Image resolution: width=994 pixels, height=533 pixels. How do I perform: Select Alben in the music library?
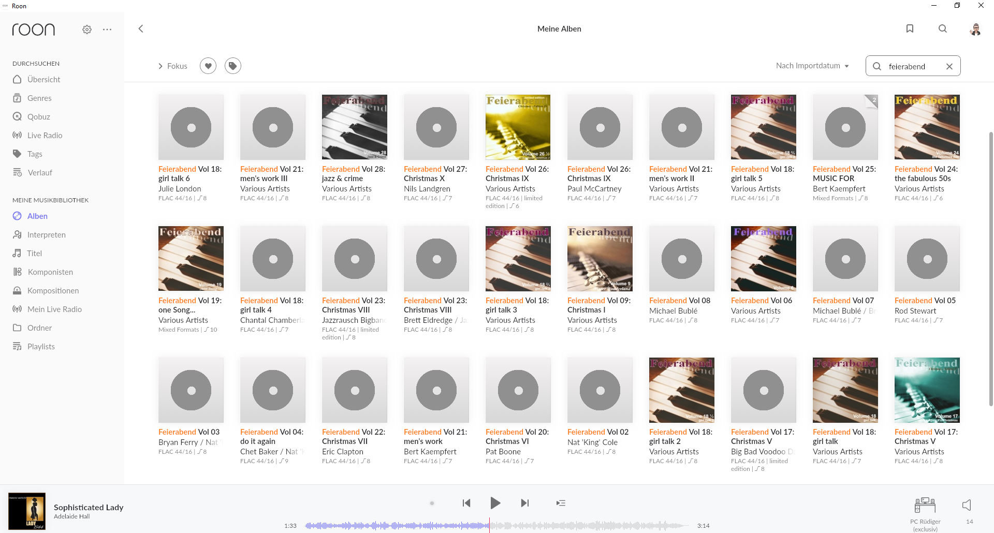coord(37,216)
